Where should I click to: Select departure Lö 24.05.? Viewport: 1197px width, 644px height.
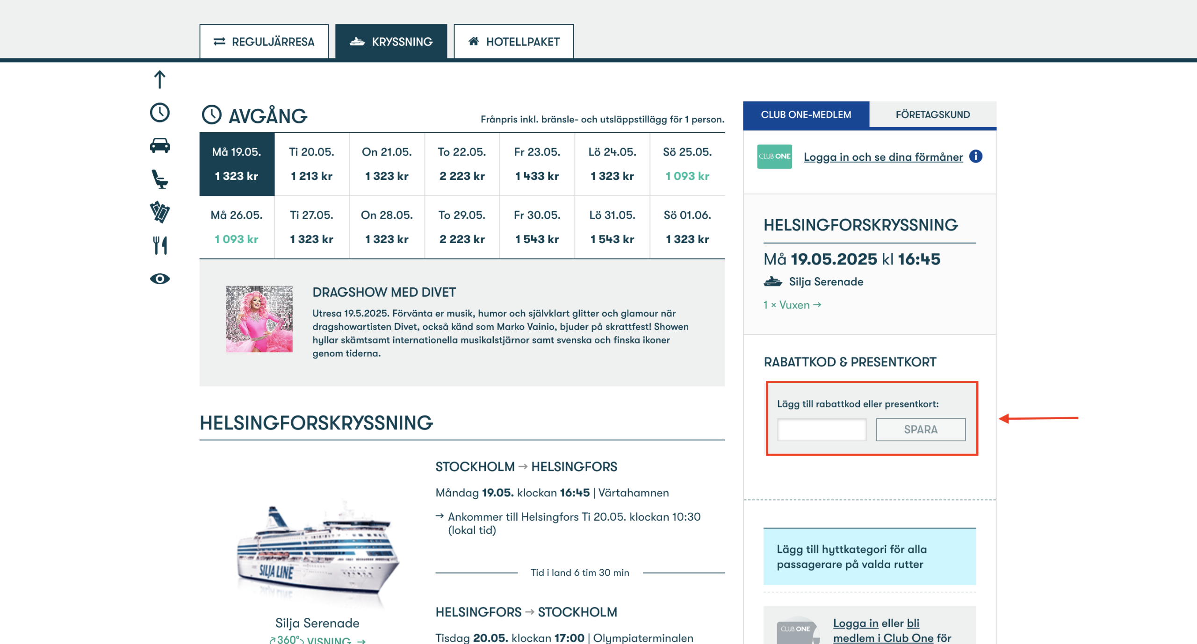[x=612, y=164]
